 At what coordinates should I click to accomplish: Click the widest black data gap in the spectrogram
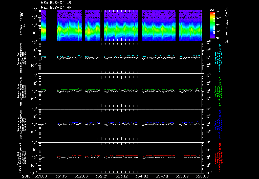51,25
